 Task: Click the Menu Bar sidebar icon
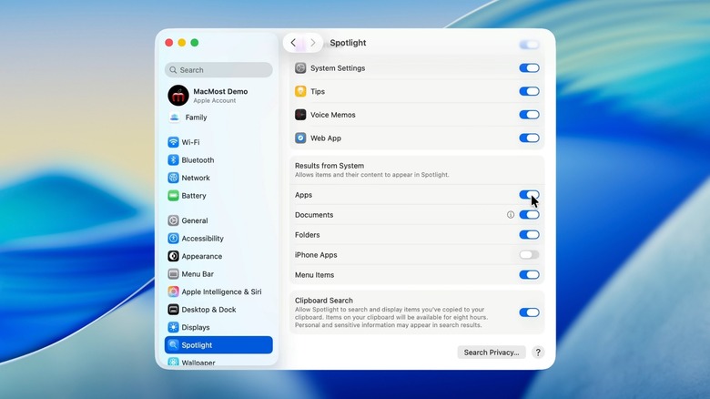pos(173,274)
